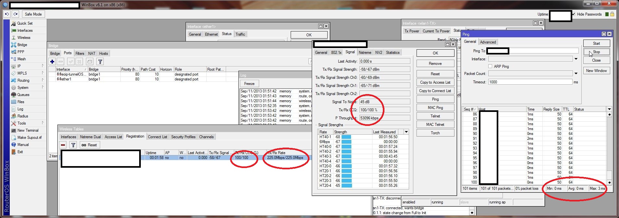
Task: Open column dropdown in Ping results table
Action: pyautogui.click(x=609, y=109)
